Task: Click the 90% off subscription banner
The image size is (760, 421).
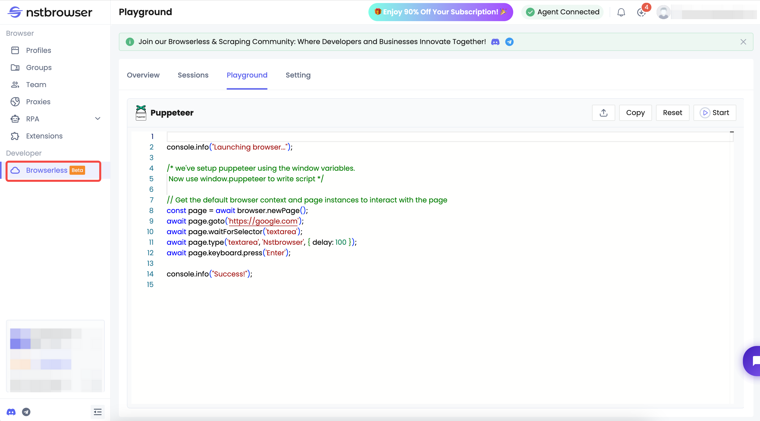Action: tap(440, 12)
